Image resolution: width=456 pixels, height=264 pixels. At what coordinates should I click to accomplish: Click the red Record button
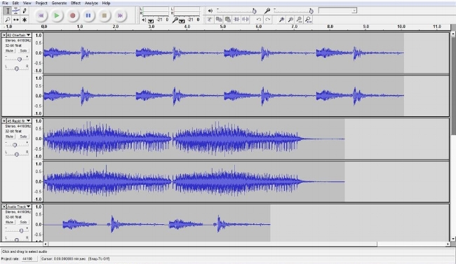tap(73, 15)
